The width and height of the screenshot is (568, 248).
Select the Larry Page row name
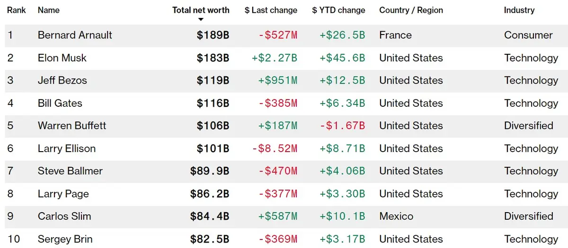pos(63,194)
